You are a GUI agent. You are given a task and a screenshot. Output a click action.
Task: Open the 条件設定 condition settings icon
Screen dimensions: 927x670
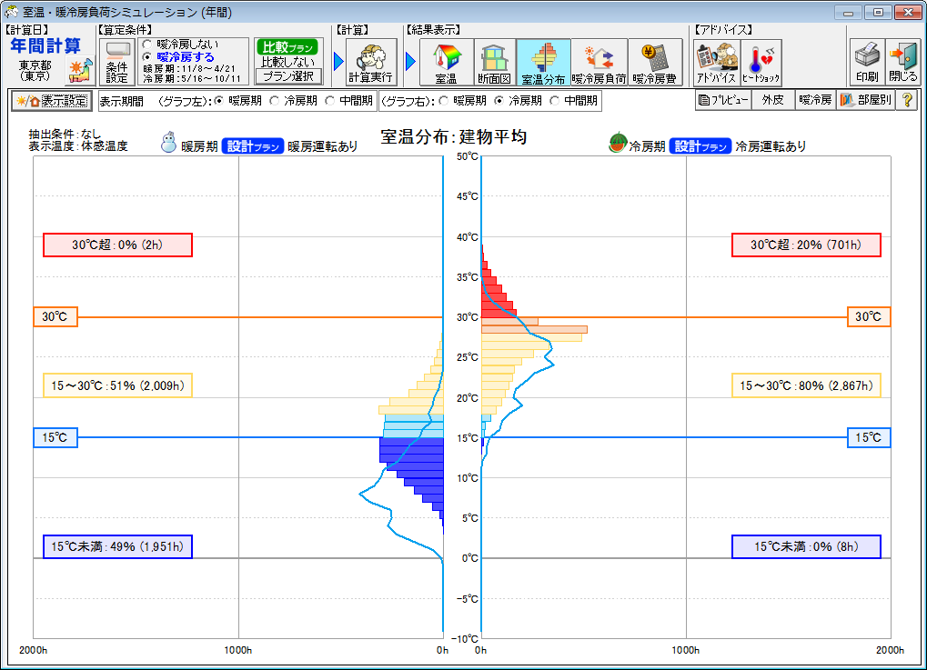tap(116, 62)
